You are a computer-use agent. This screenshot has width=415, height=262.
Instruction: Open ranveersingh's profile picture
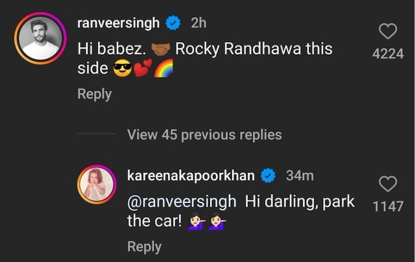[x=39, y=38]
